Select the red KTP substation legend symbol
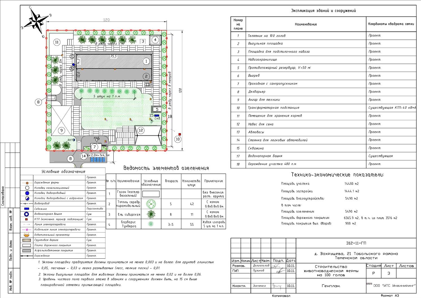The image size is (421, 298). pos(27,219)
